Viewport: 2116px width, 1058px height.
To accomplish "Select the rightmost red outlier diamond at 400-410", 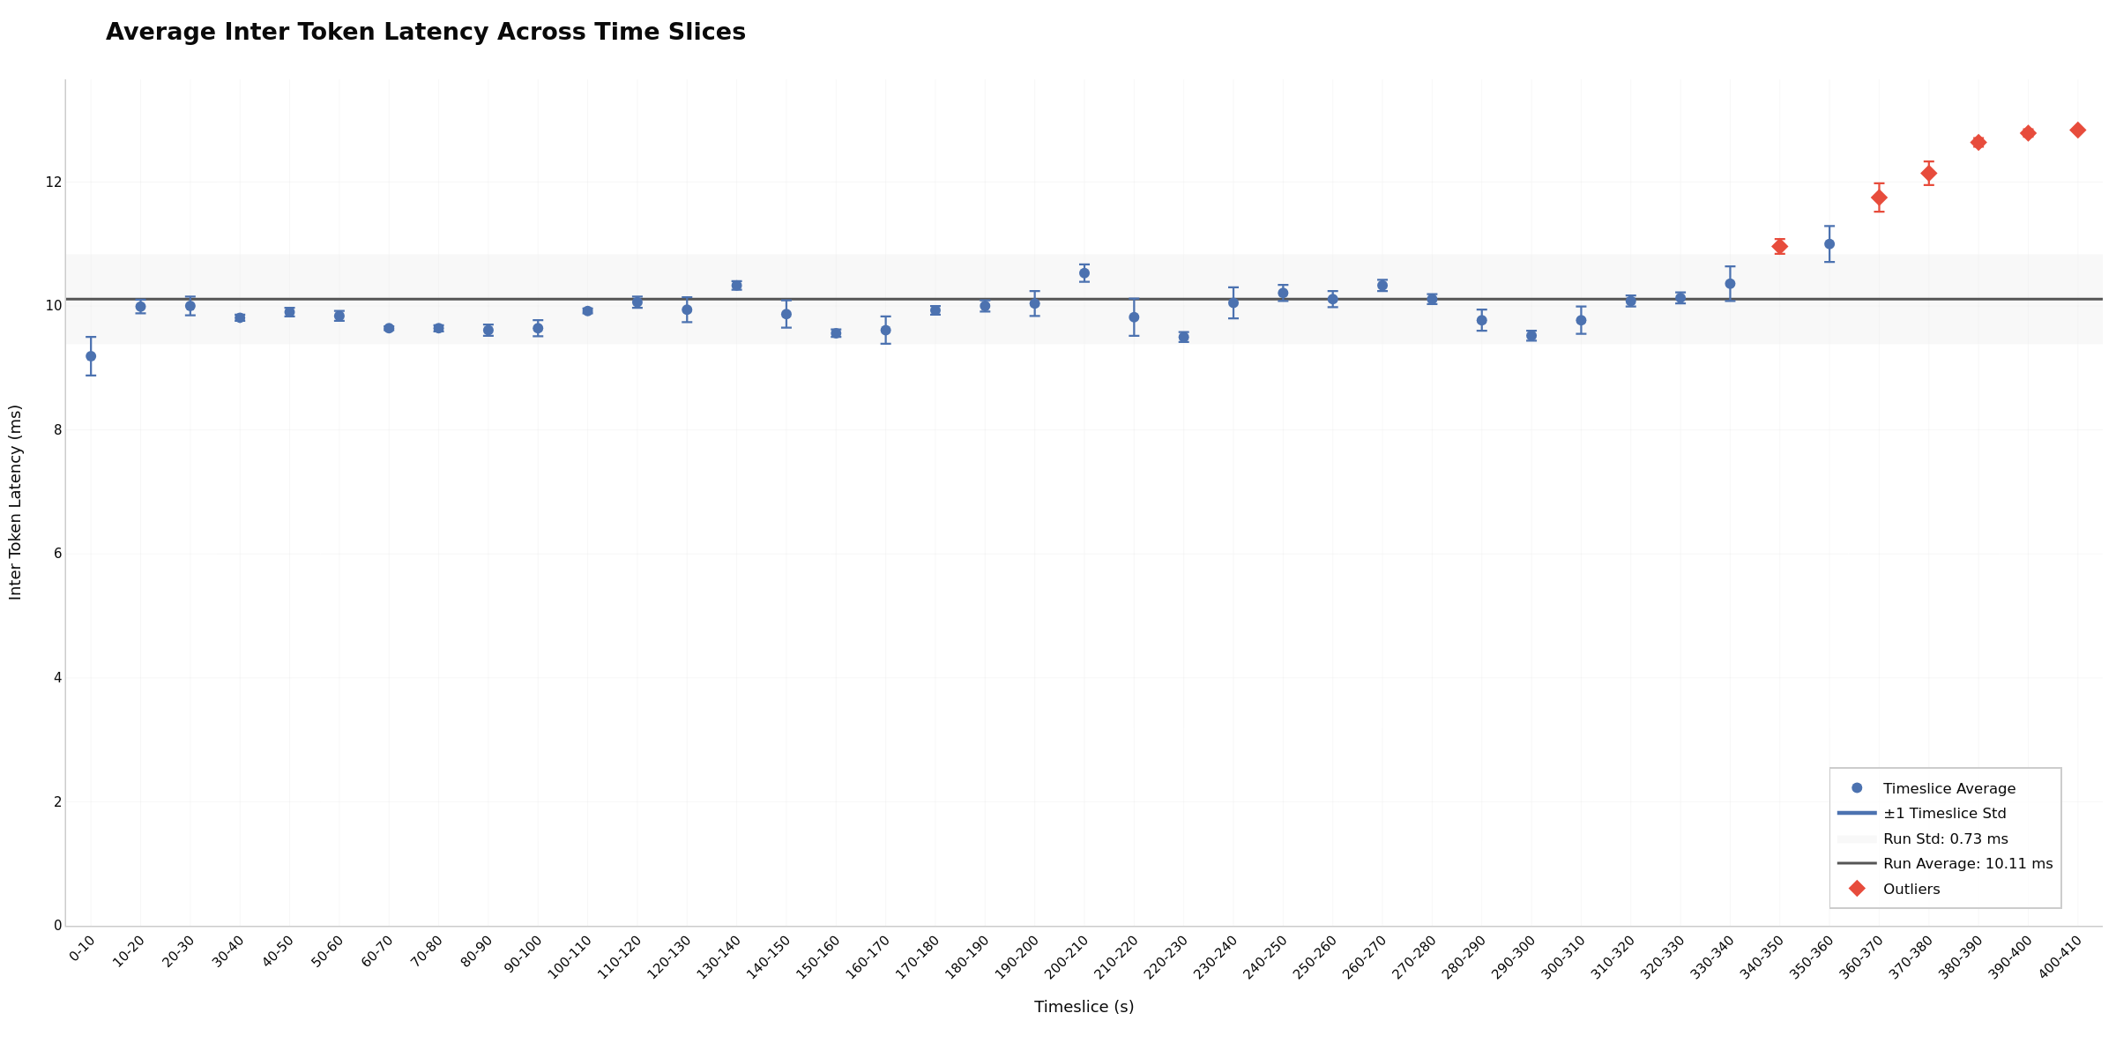I will [2078, 129].
